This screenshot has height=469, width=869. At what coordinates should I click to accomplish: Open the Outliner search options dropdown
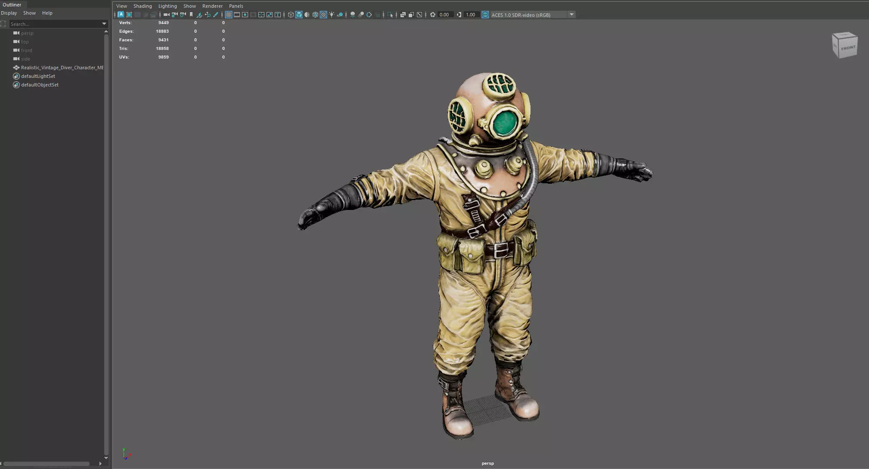[x=104, y=24]
